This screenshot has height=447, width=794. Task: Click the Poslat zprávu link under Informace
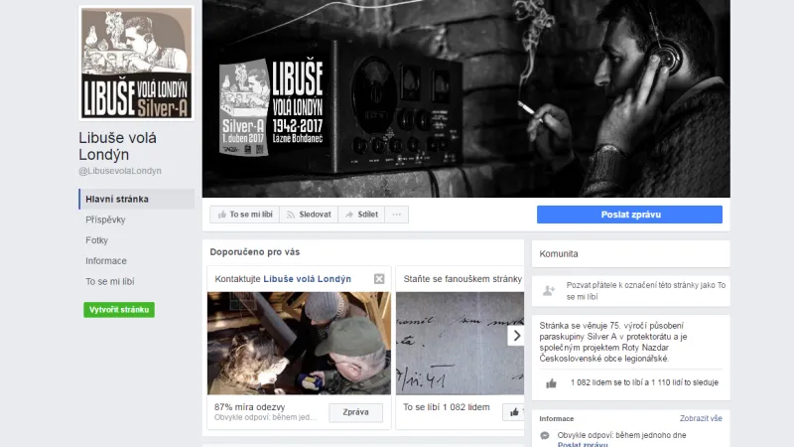point(583,444)
